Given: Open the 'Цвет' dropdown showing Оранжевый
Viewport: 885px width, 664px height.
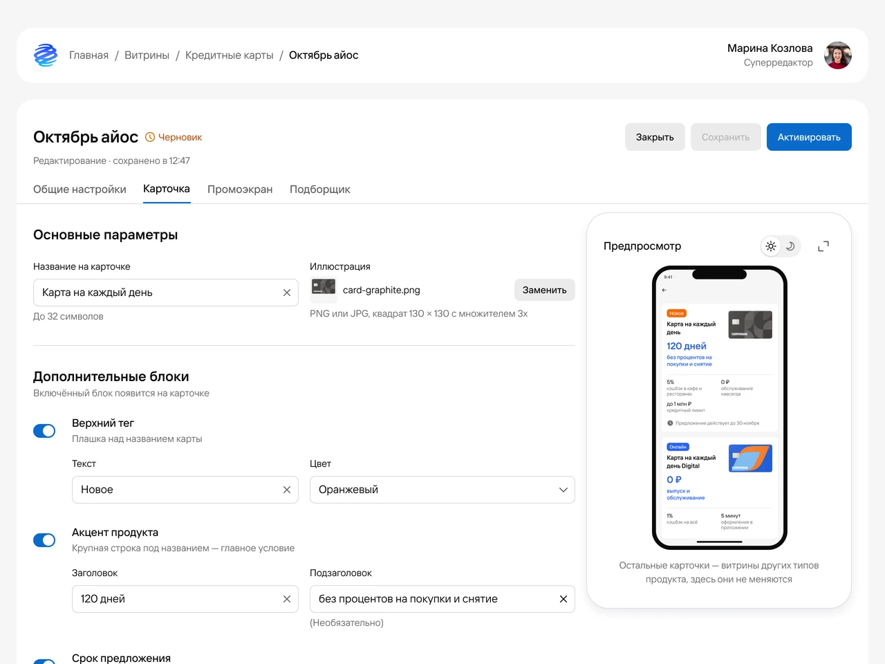Looking at the screenshot, I should tap(442, 490).
